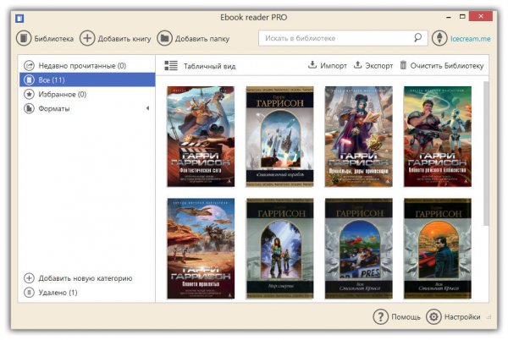The width and height of the screenshot is (508, 340).
Task: Close the Ebook reader PRO window
Action: pos(481,16)
